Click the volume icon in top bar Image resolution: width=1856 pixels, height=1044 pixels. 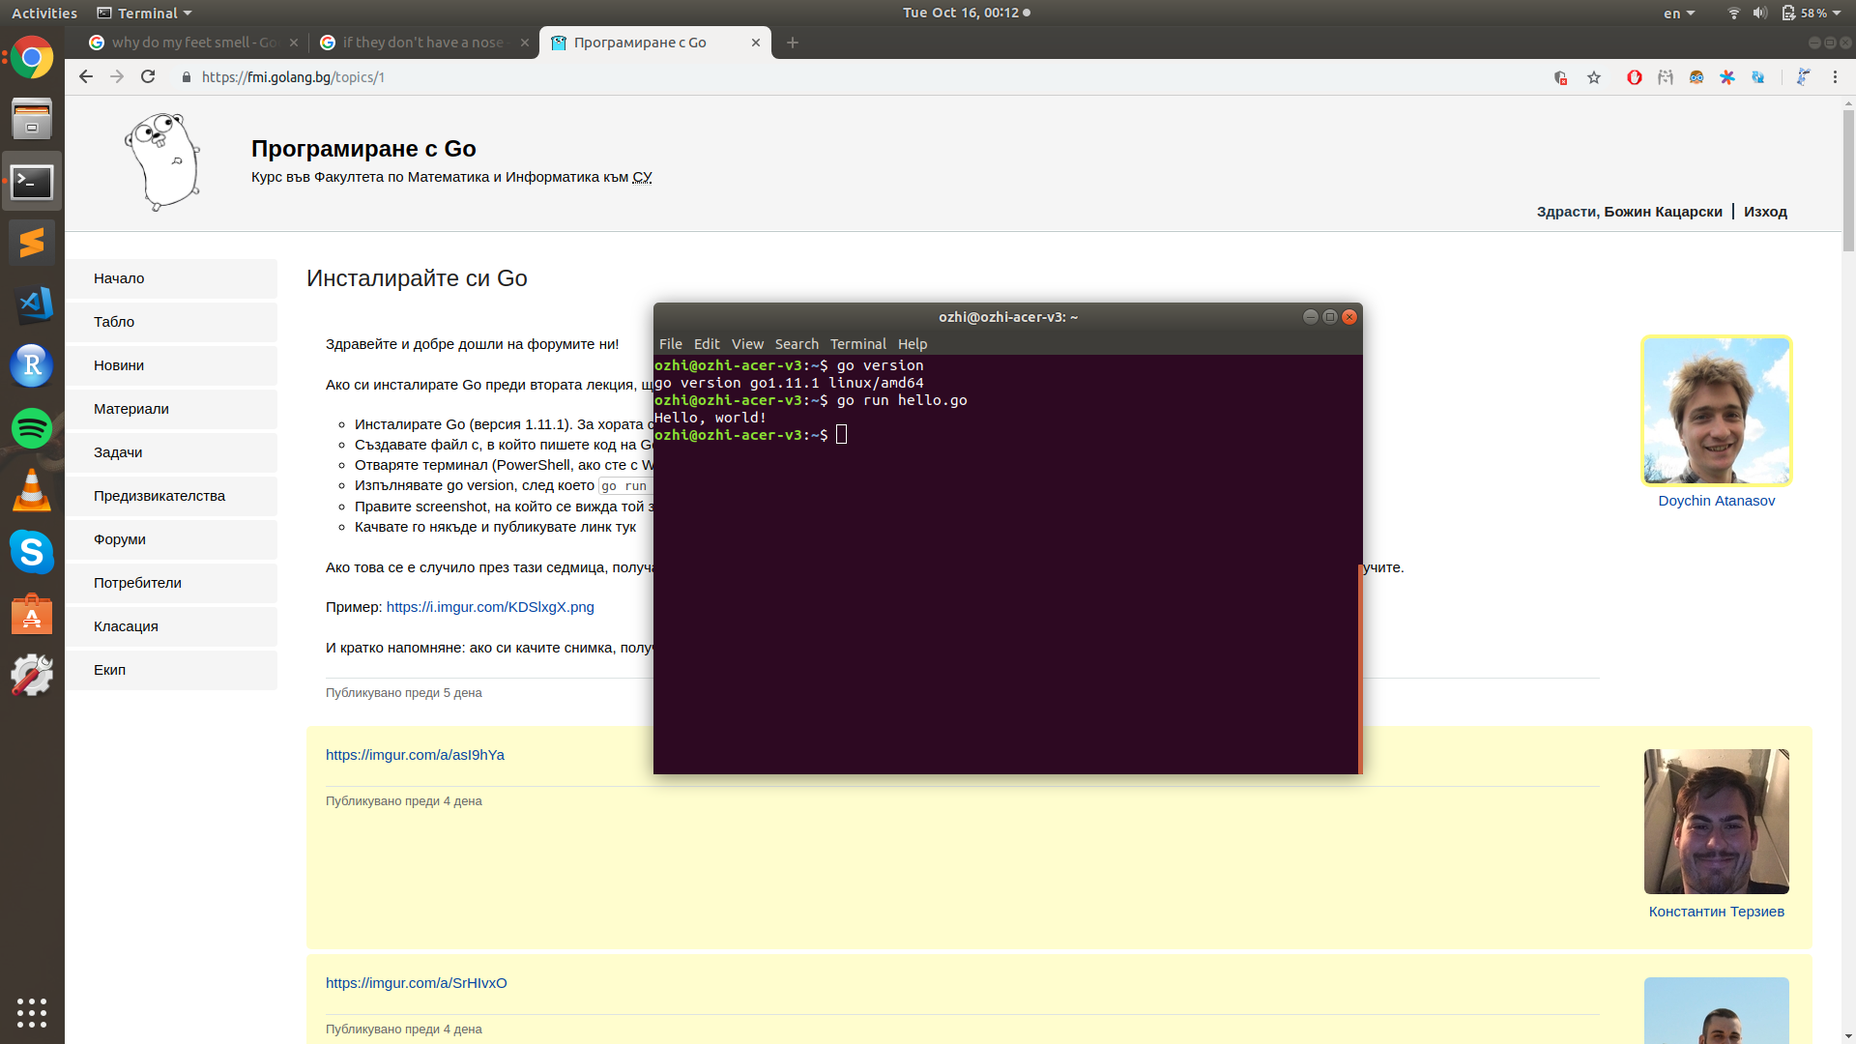[x=1760, y=14]
